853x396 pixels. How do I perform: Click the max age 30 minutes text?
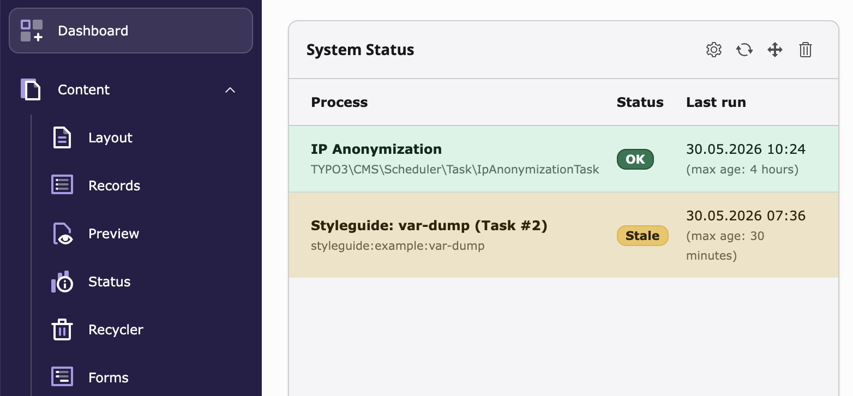coord(725,245)
